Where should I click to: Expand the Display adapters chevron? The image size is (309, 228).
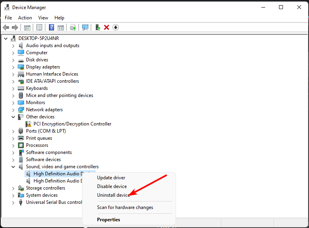(13, 67)
